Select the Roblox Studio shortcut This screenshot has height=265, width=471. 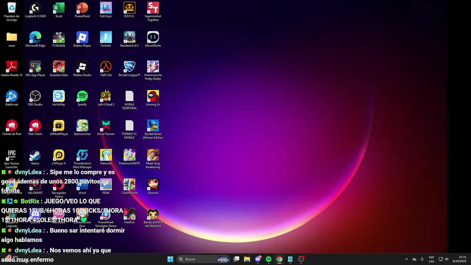[82, 69]
